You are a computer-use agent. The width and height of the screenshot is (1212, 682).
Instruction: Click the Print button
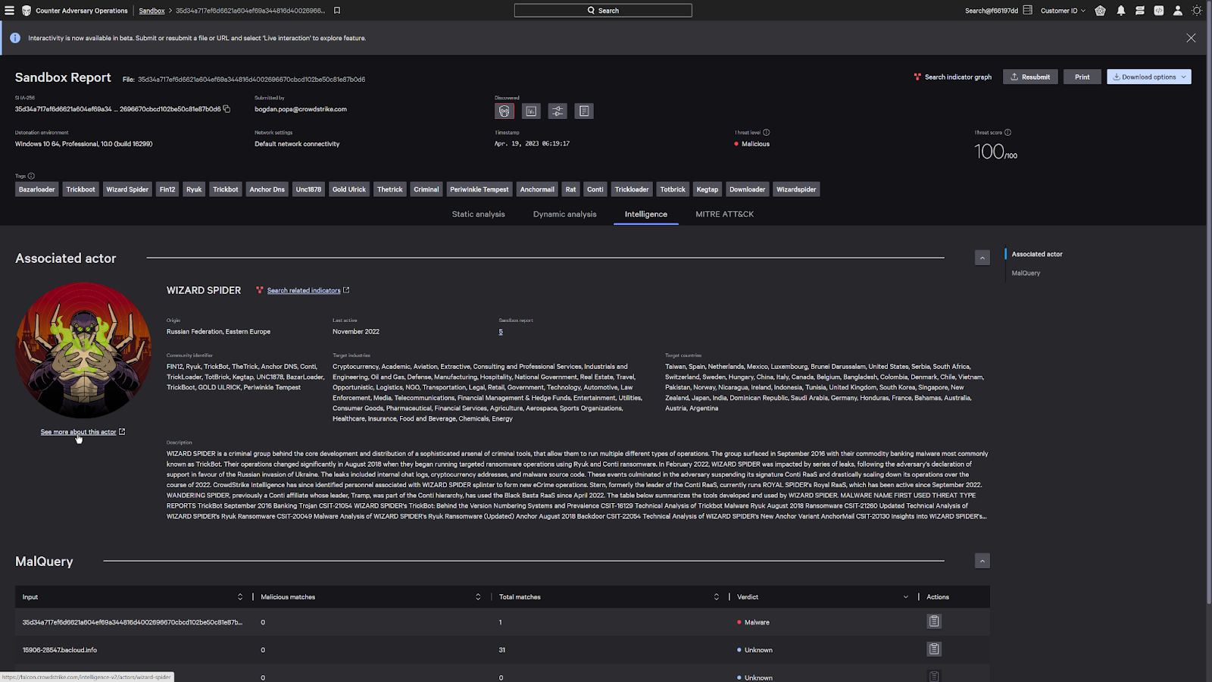1082,77
